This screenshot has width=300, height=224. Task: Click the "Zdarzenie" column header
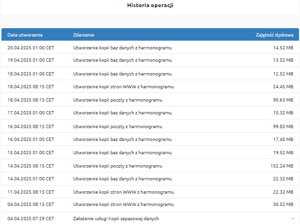(84, 35)
